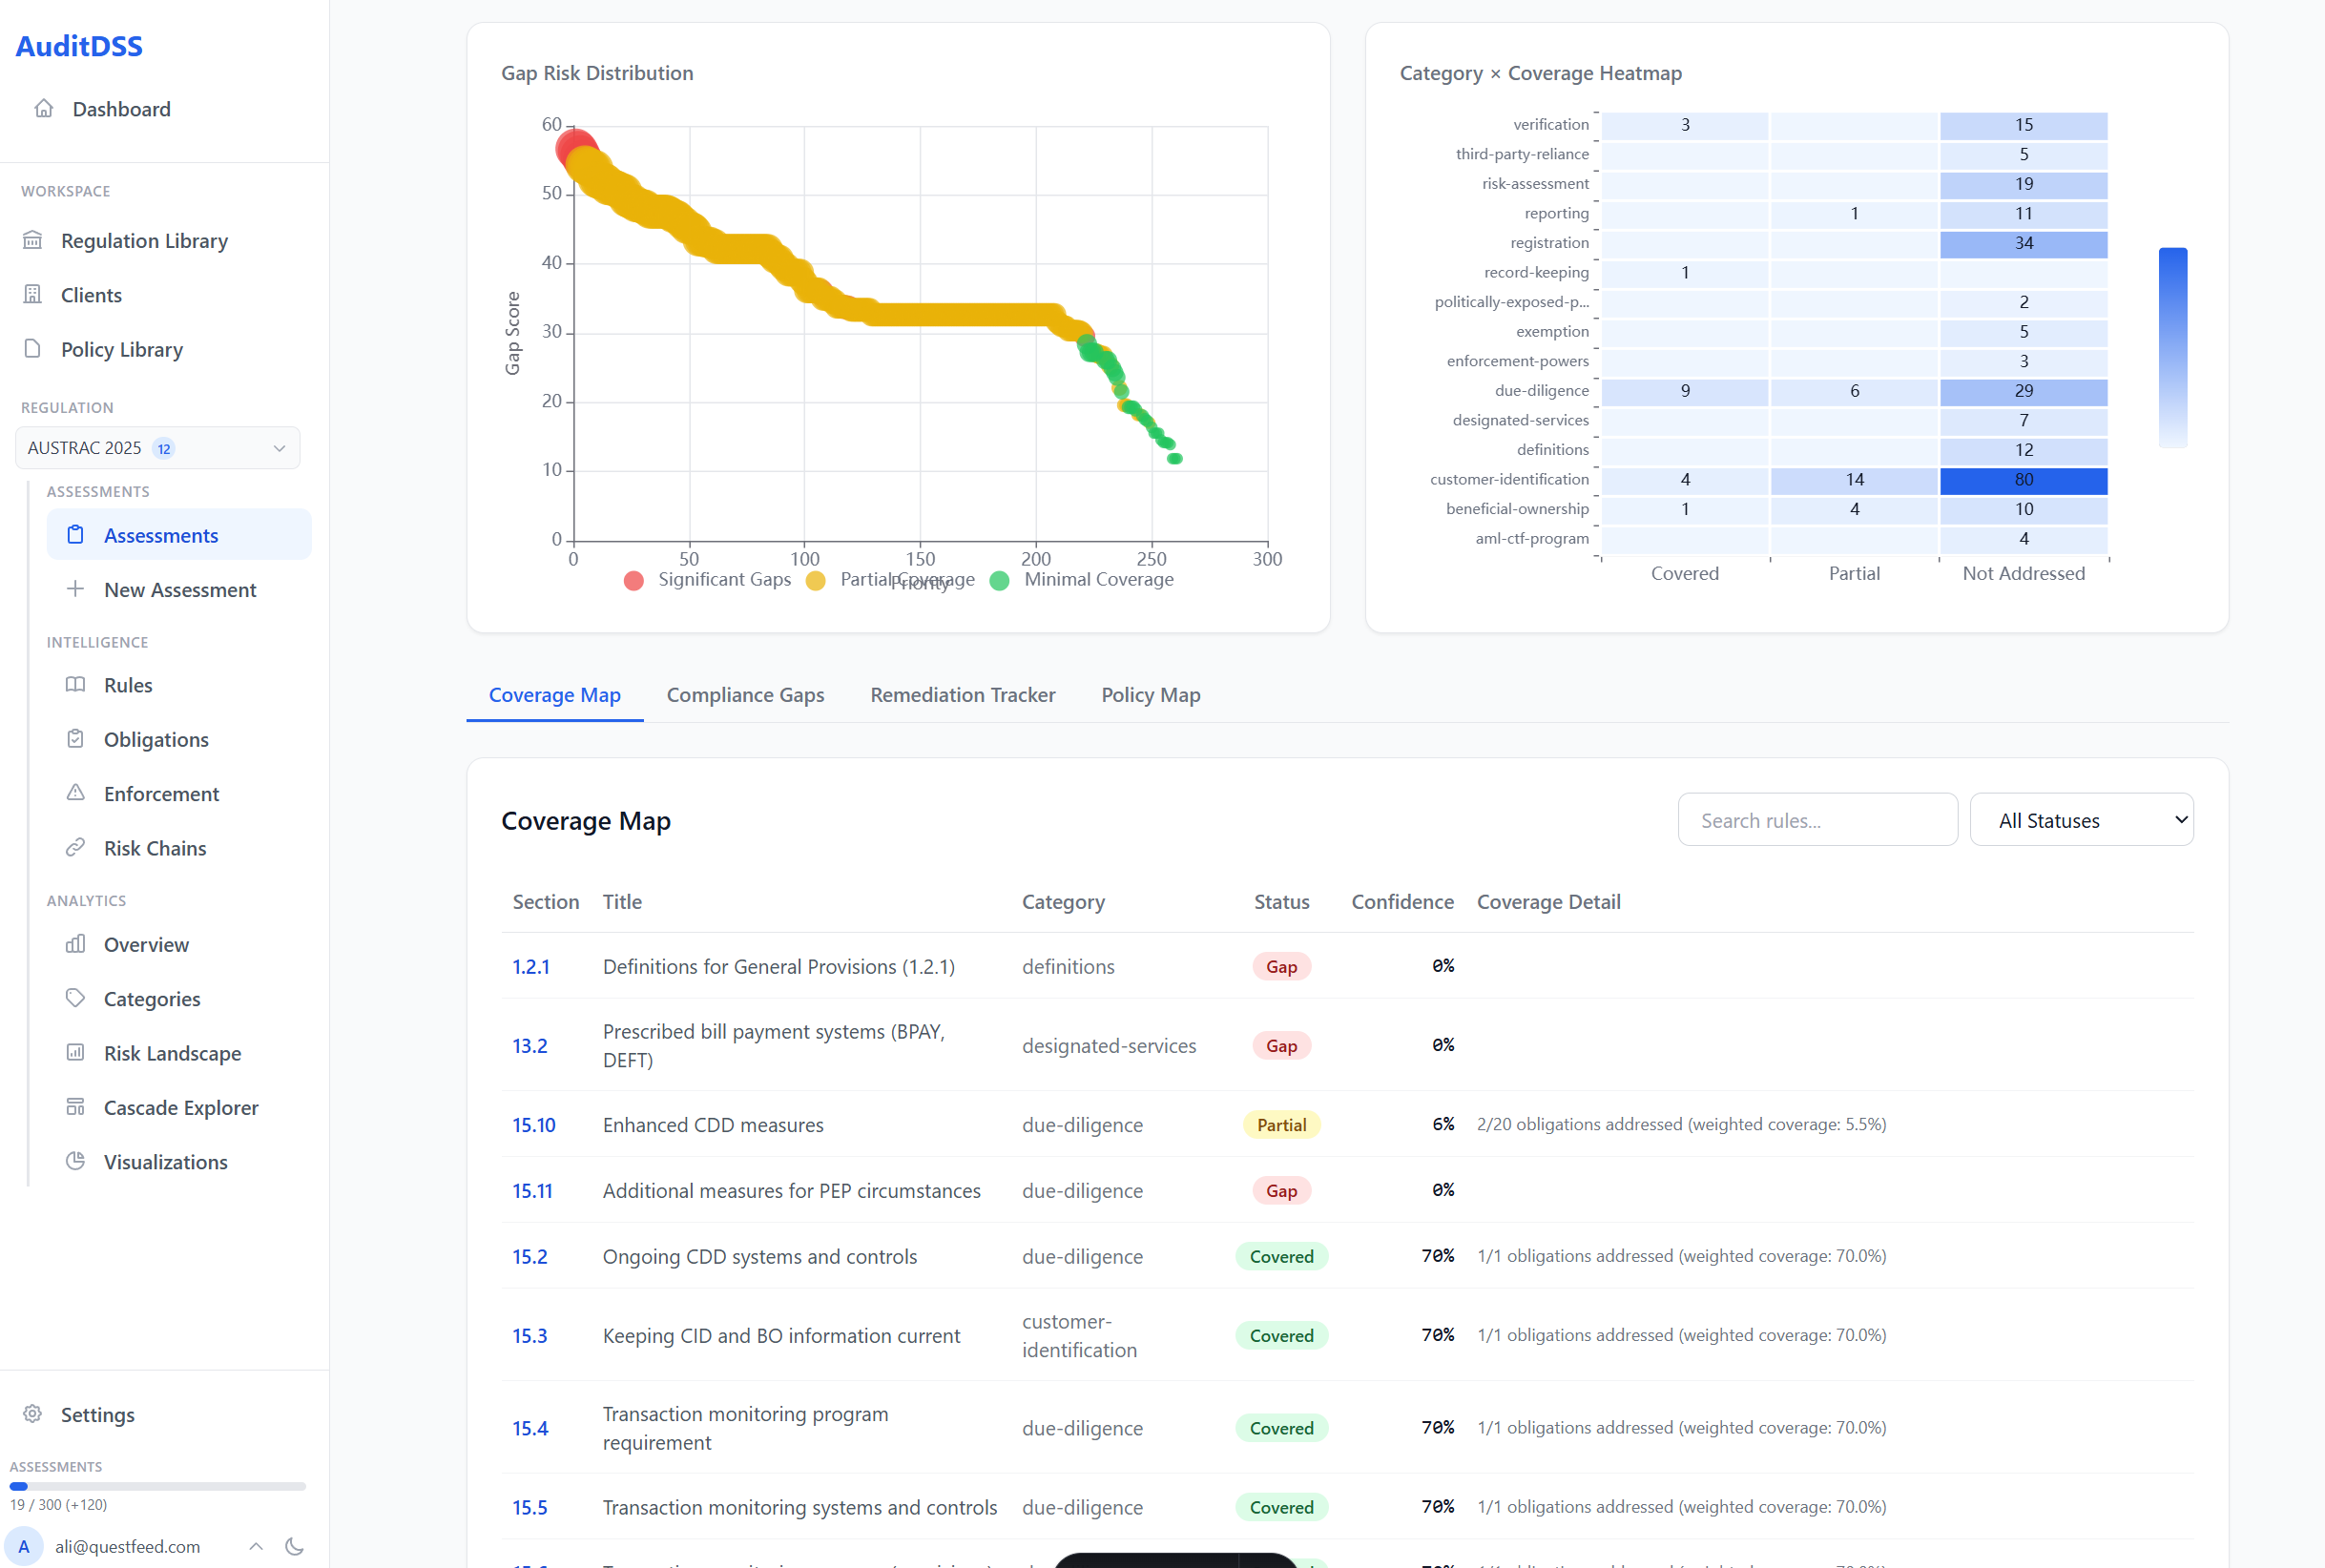Open section 15.10 Enhanced CDD measures
The image size is (2325, 1568).
[x=534, y=1124]
